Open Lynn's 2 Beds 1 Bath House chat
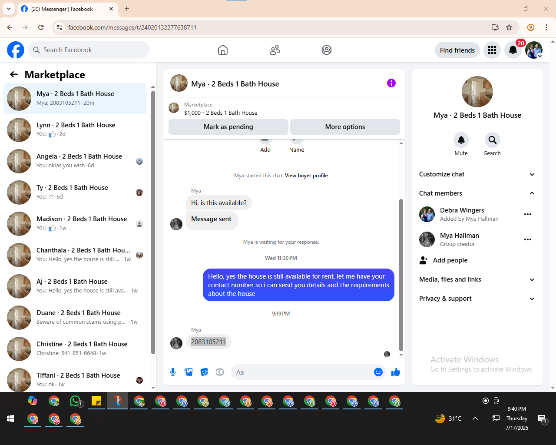The height and width of the screenshot is (445, 556). tap(75, 130)
